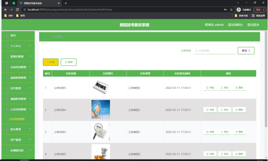View 详情 for 公告名称3
This screenshot has height=161, width=268.
(x=210, y=132)
